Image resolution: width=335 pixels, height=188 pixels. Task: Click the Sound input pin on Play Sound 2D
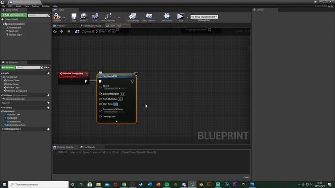click(x=100, y=87)
